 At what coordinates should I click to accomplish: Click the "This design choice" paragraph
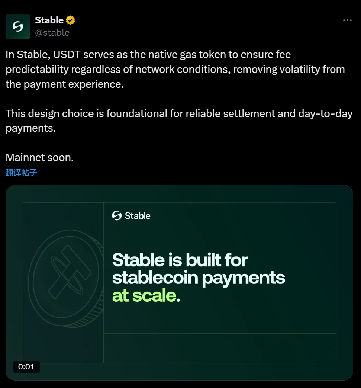pyautogui.click(x=179, y=113)
